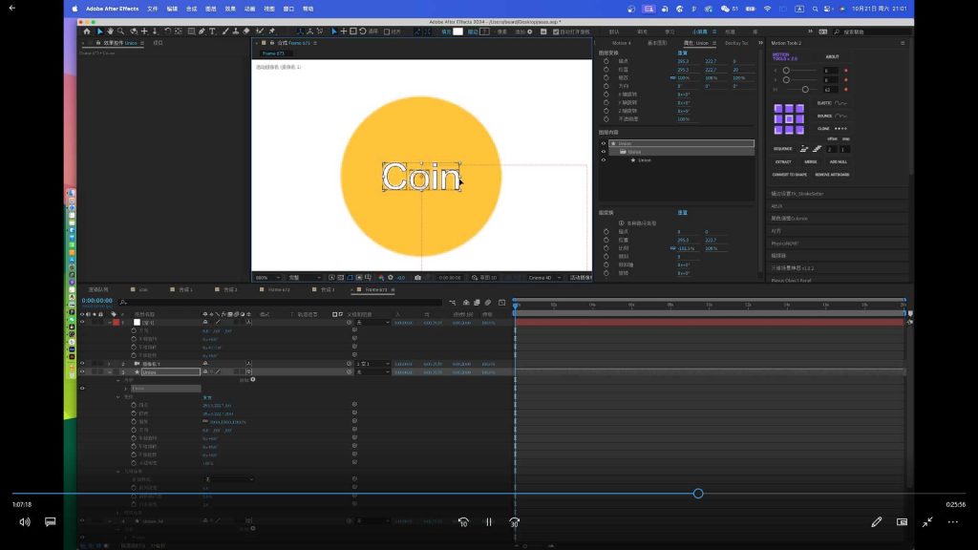Image resolution: width=978 pixels, height=550 pixels.
Task: Switch to the Frame 672 timeline tab
Action: [278, 288]
